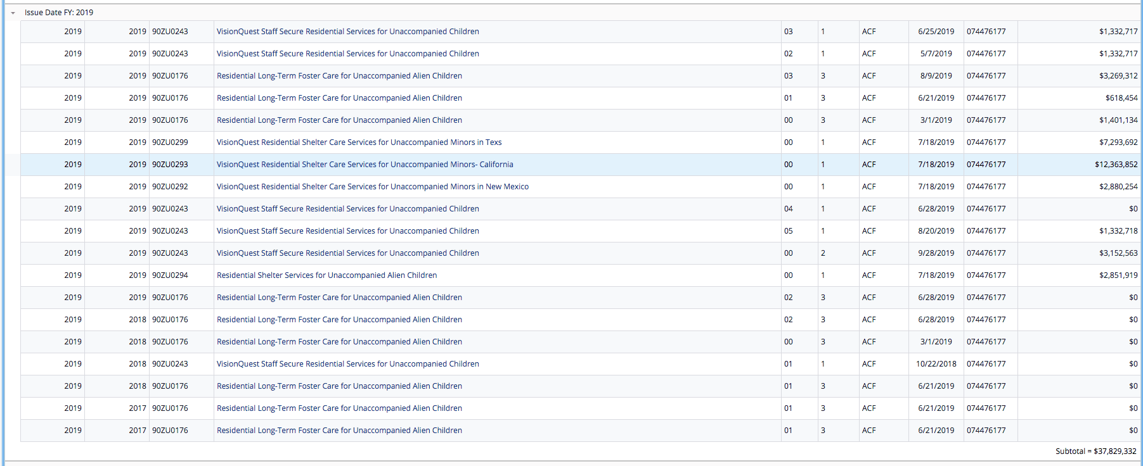Select the 9/28/2019 issue date cell
Viewport: 1143px width, 466px height.
tap(936, 253)
